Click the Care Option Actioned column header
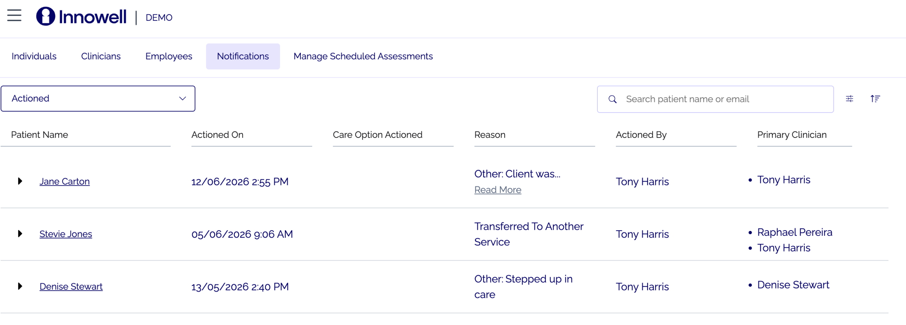Image resolution: width=906 pixels, height=325 pixels. tap(378, 135)
